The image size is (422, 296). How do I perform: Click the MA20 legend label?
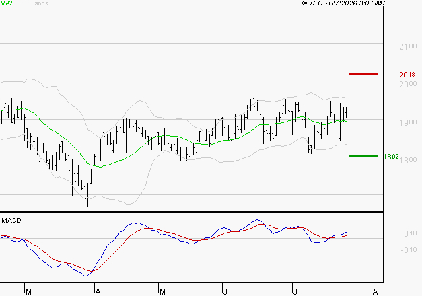pyautogui.click(x=8, y=3)
